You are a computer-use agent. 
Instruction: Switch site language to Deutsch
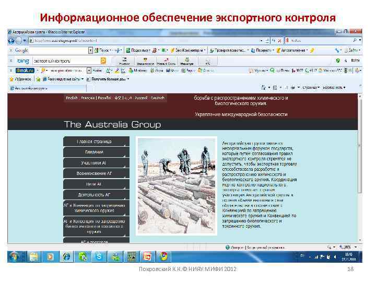click(158, 98)
